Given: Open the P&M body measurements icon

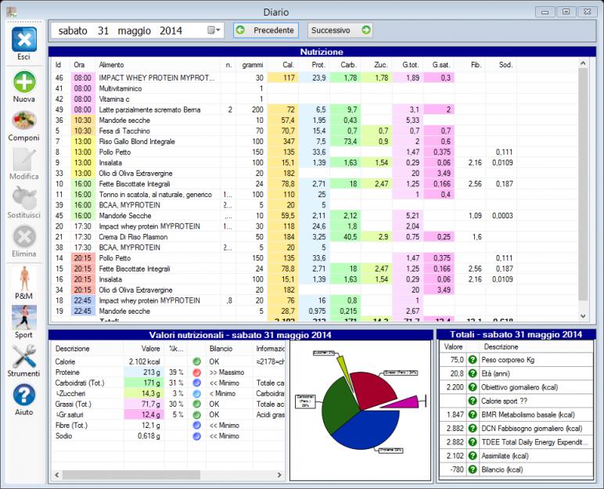Looking at the screenshot, I should pyautogui.click(x=24, y=283).
